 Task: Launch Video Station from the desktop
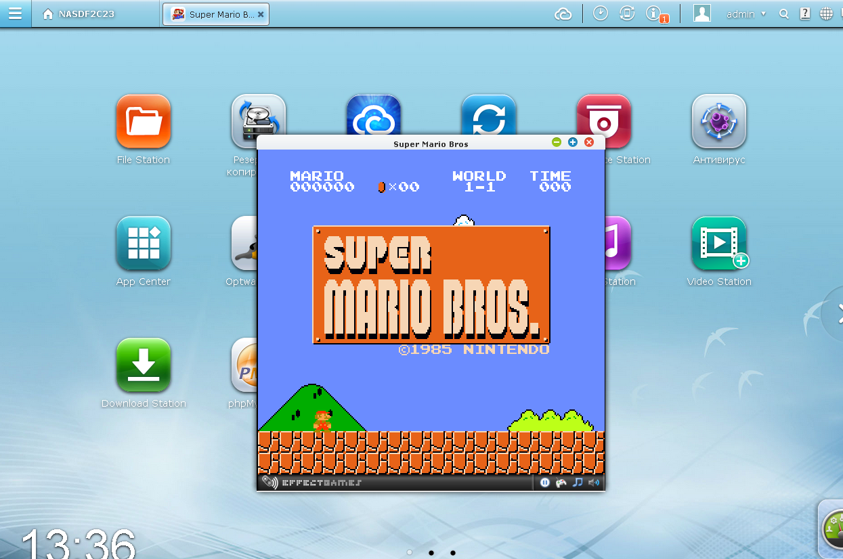click(x=719, y=244)
